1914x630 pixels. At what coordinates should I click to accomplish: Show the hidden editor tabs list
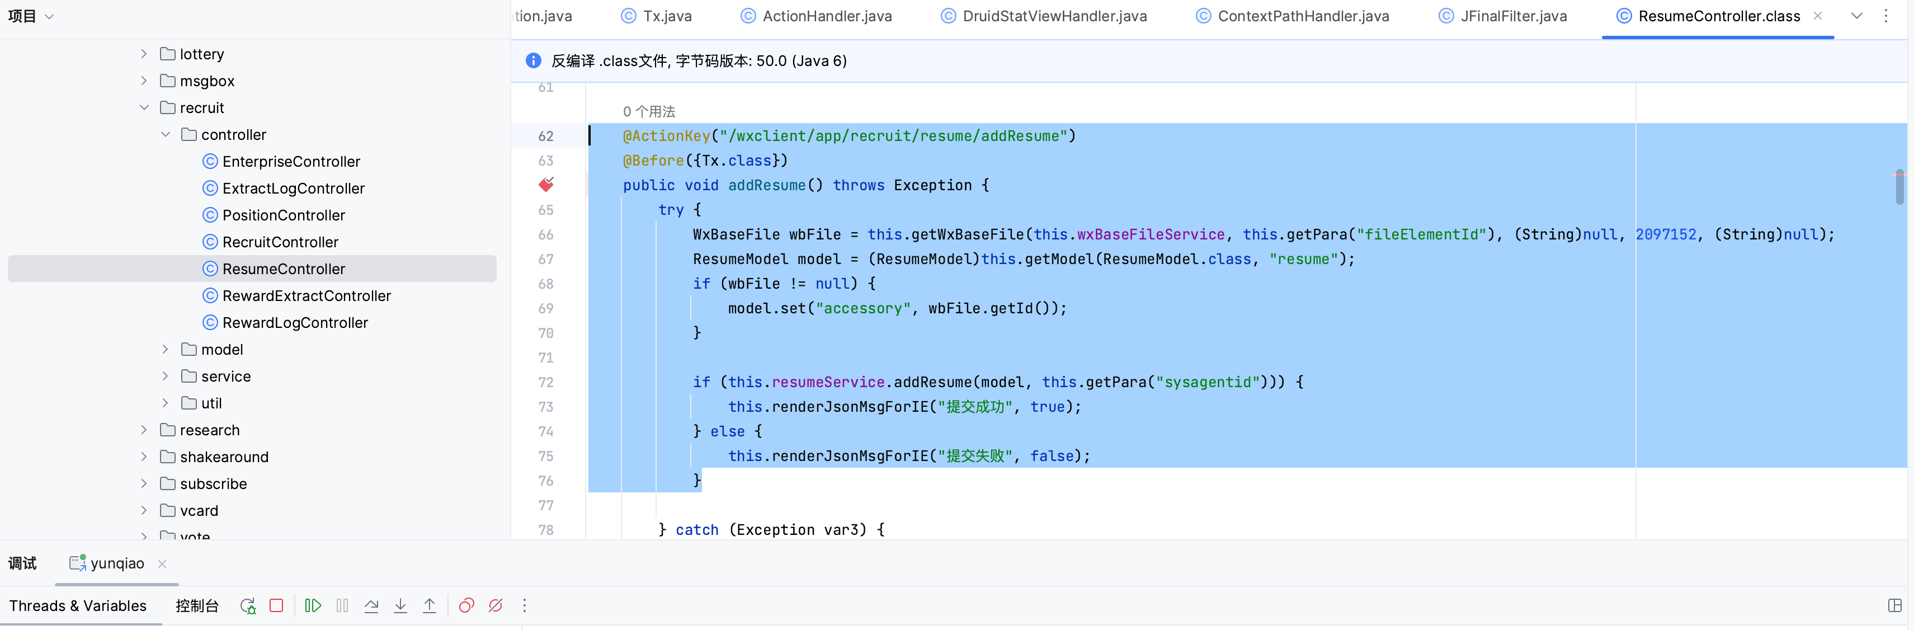(x=1857, y=16)
